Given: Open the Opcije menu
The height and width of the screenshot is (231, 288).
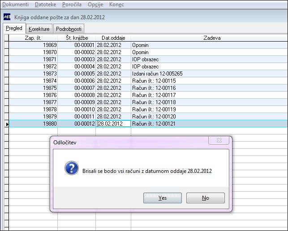Looking at the screenshot, I should pyautogui.click(x=95, y=4).
